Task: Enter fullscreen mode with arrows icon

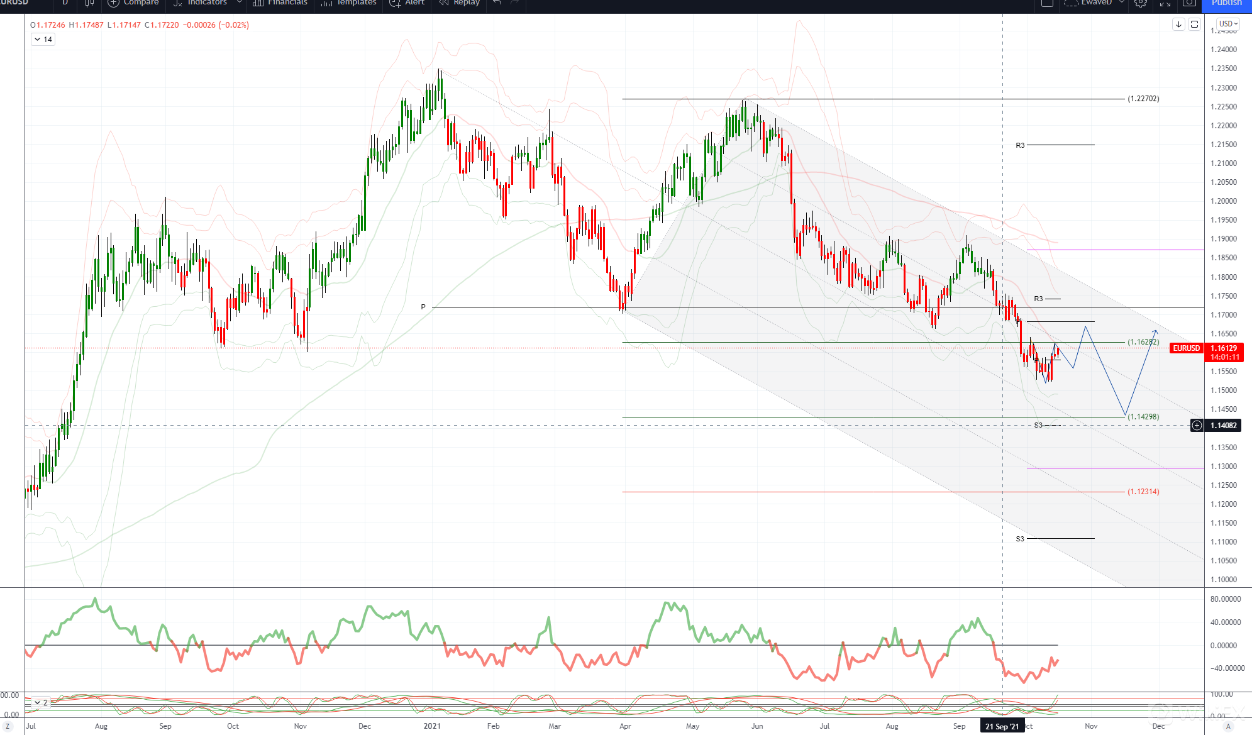Action: 1165,3
